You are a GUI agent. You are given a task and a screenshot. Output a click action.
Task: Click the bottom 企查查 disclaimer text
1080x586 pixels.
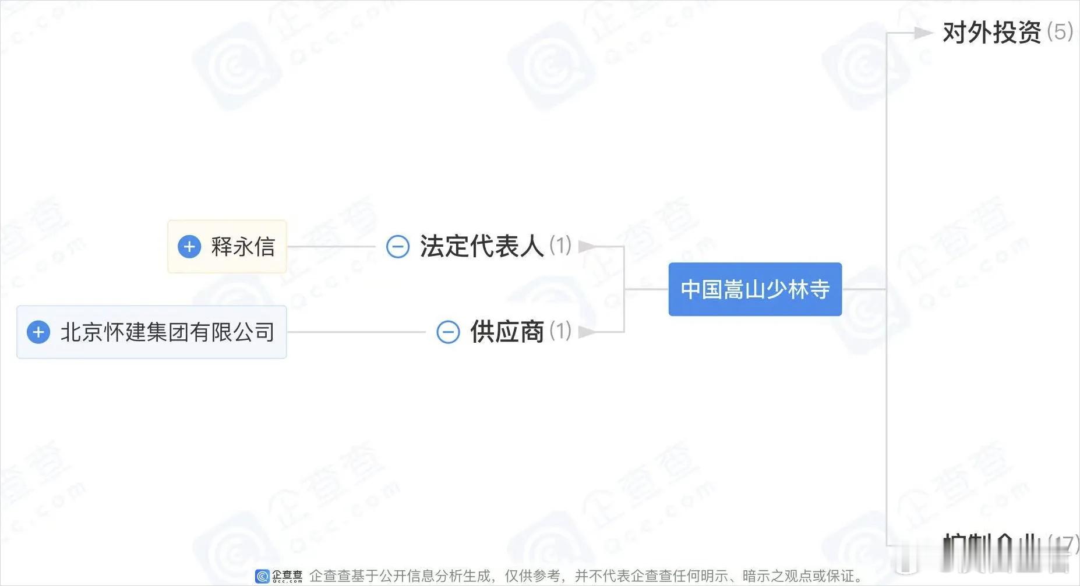587,576
